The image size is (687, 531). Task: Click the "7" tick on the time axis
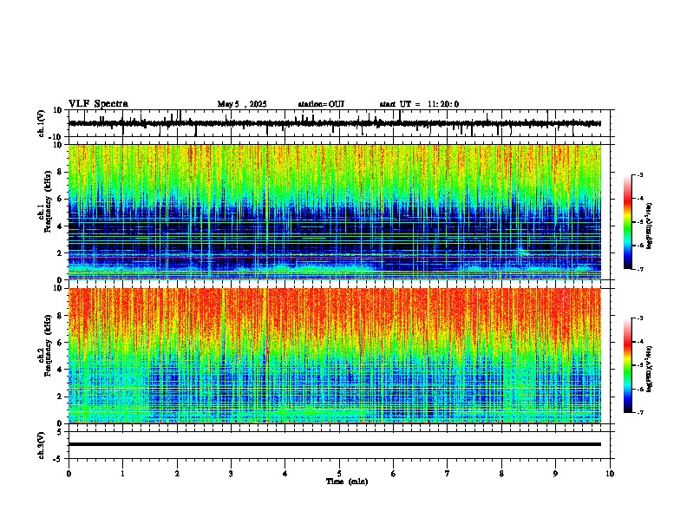[448, 474]
